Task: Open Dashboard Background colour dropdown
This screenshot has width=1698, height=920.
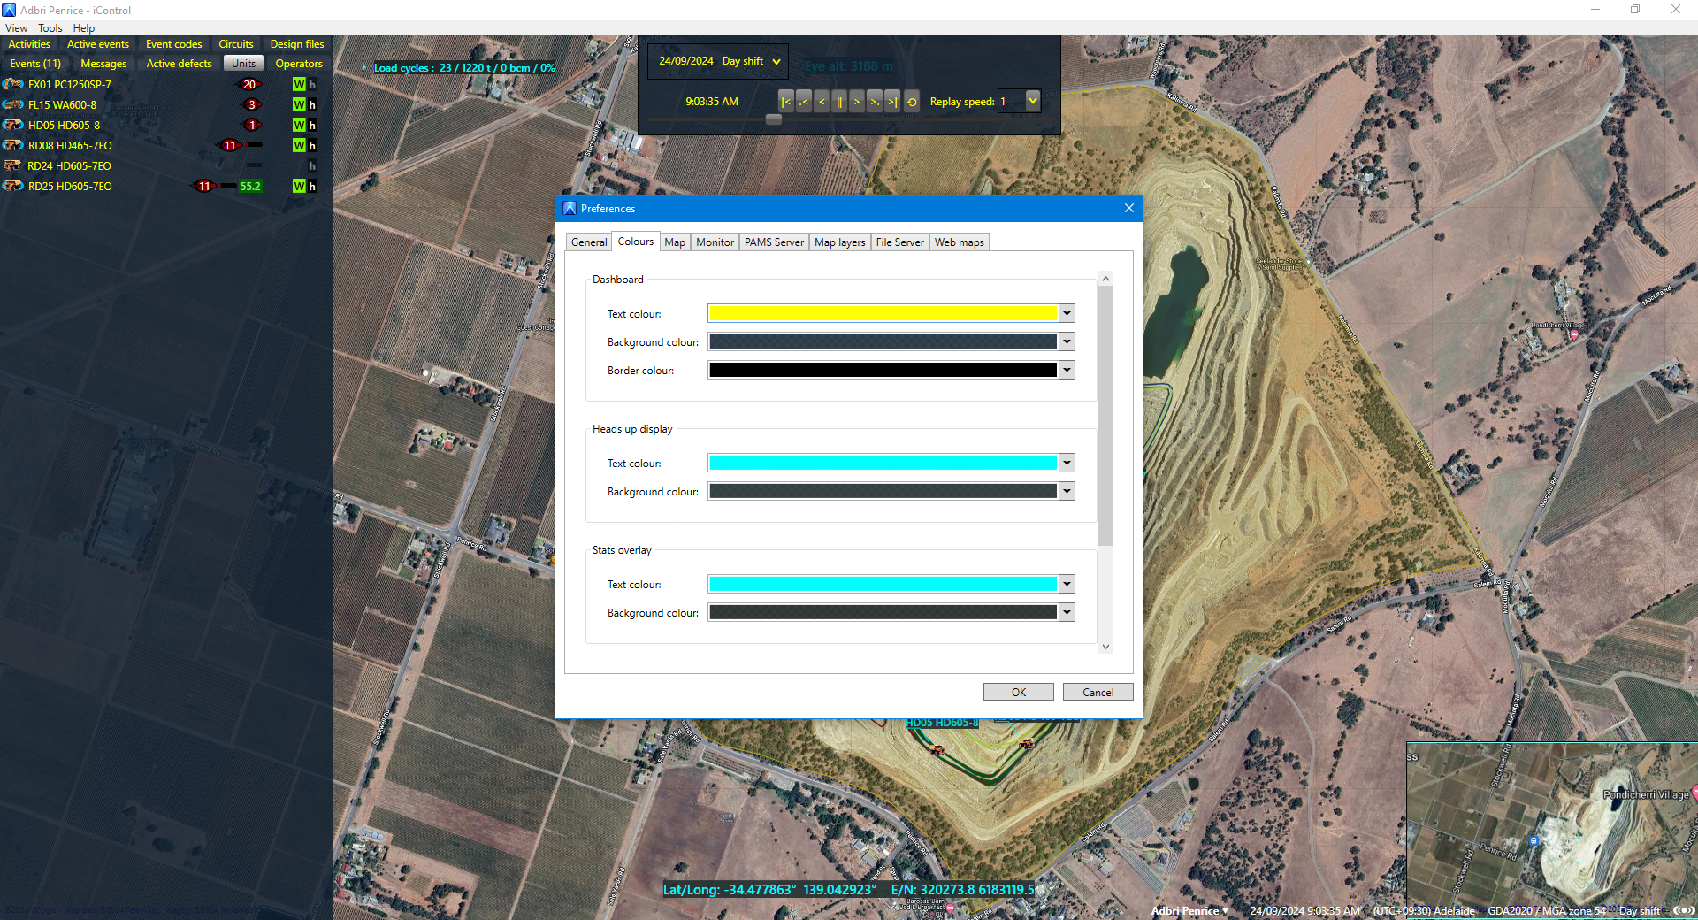Action: [x=1067, y=341]
